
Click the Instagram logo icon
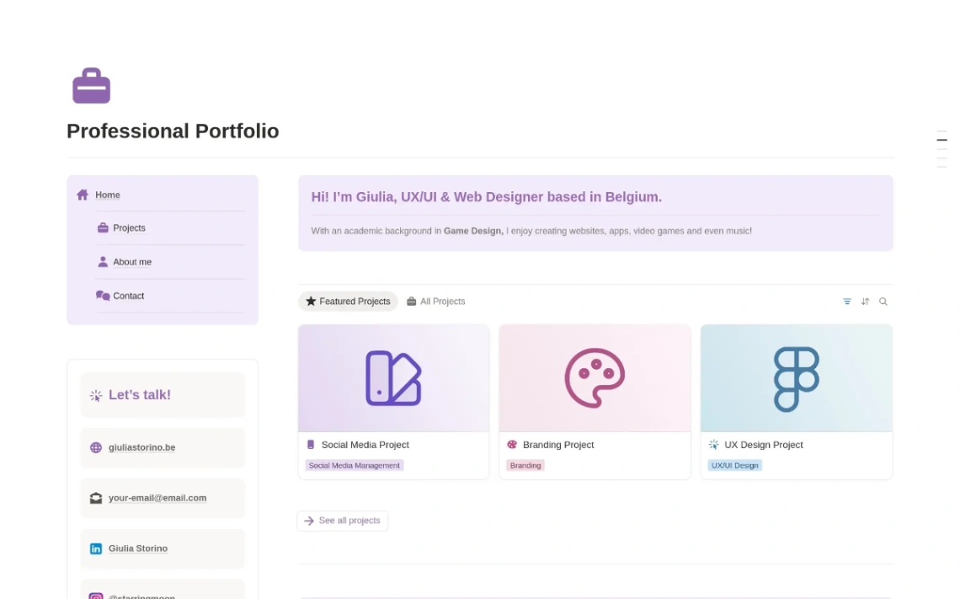[96, 596]
